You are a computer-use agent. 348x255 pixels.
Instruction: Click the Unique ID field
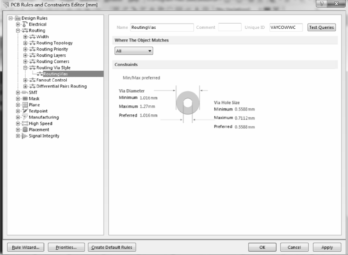(286, 27)
